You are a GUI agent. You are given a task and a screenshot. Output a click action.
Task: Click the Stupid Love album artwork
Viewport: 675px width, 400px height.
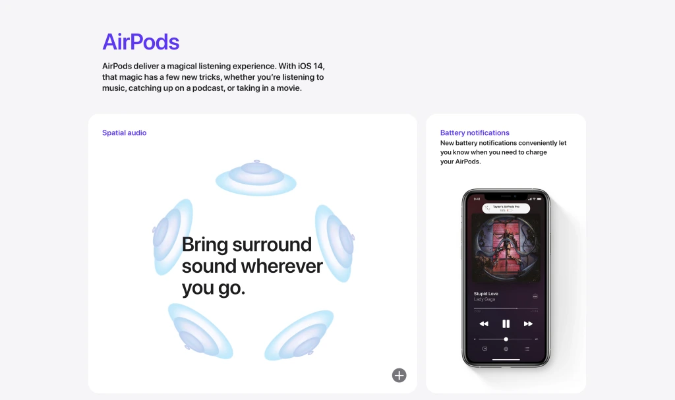(x=506, y=248)
